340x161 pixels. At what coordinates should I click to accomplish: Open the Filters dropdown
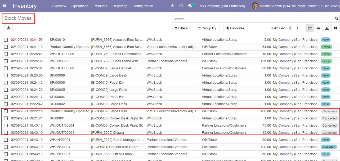pyautogui.click(x=181, y=28)
